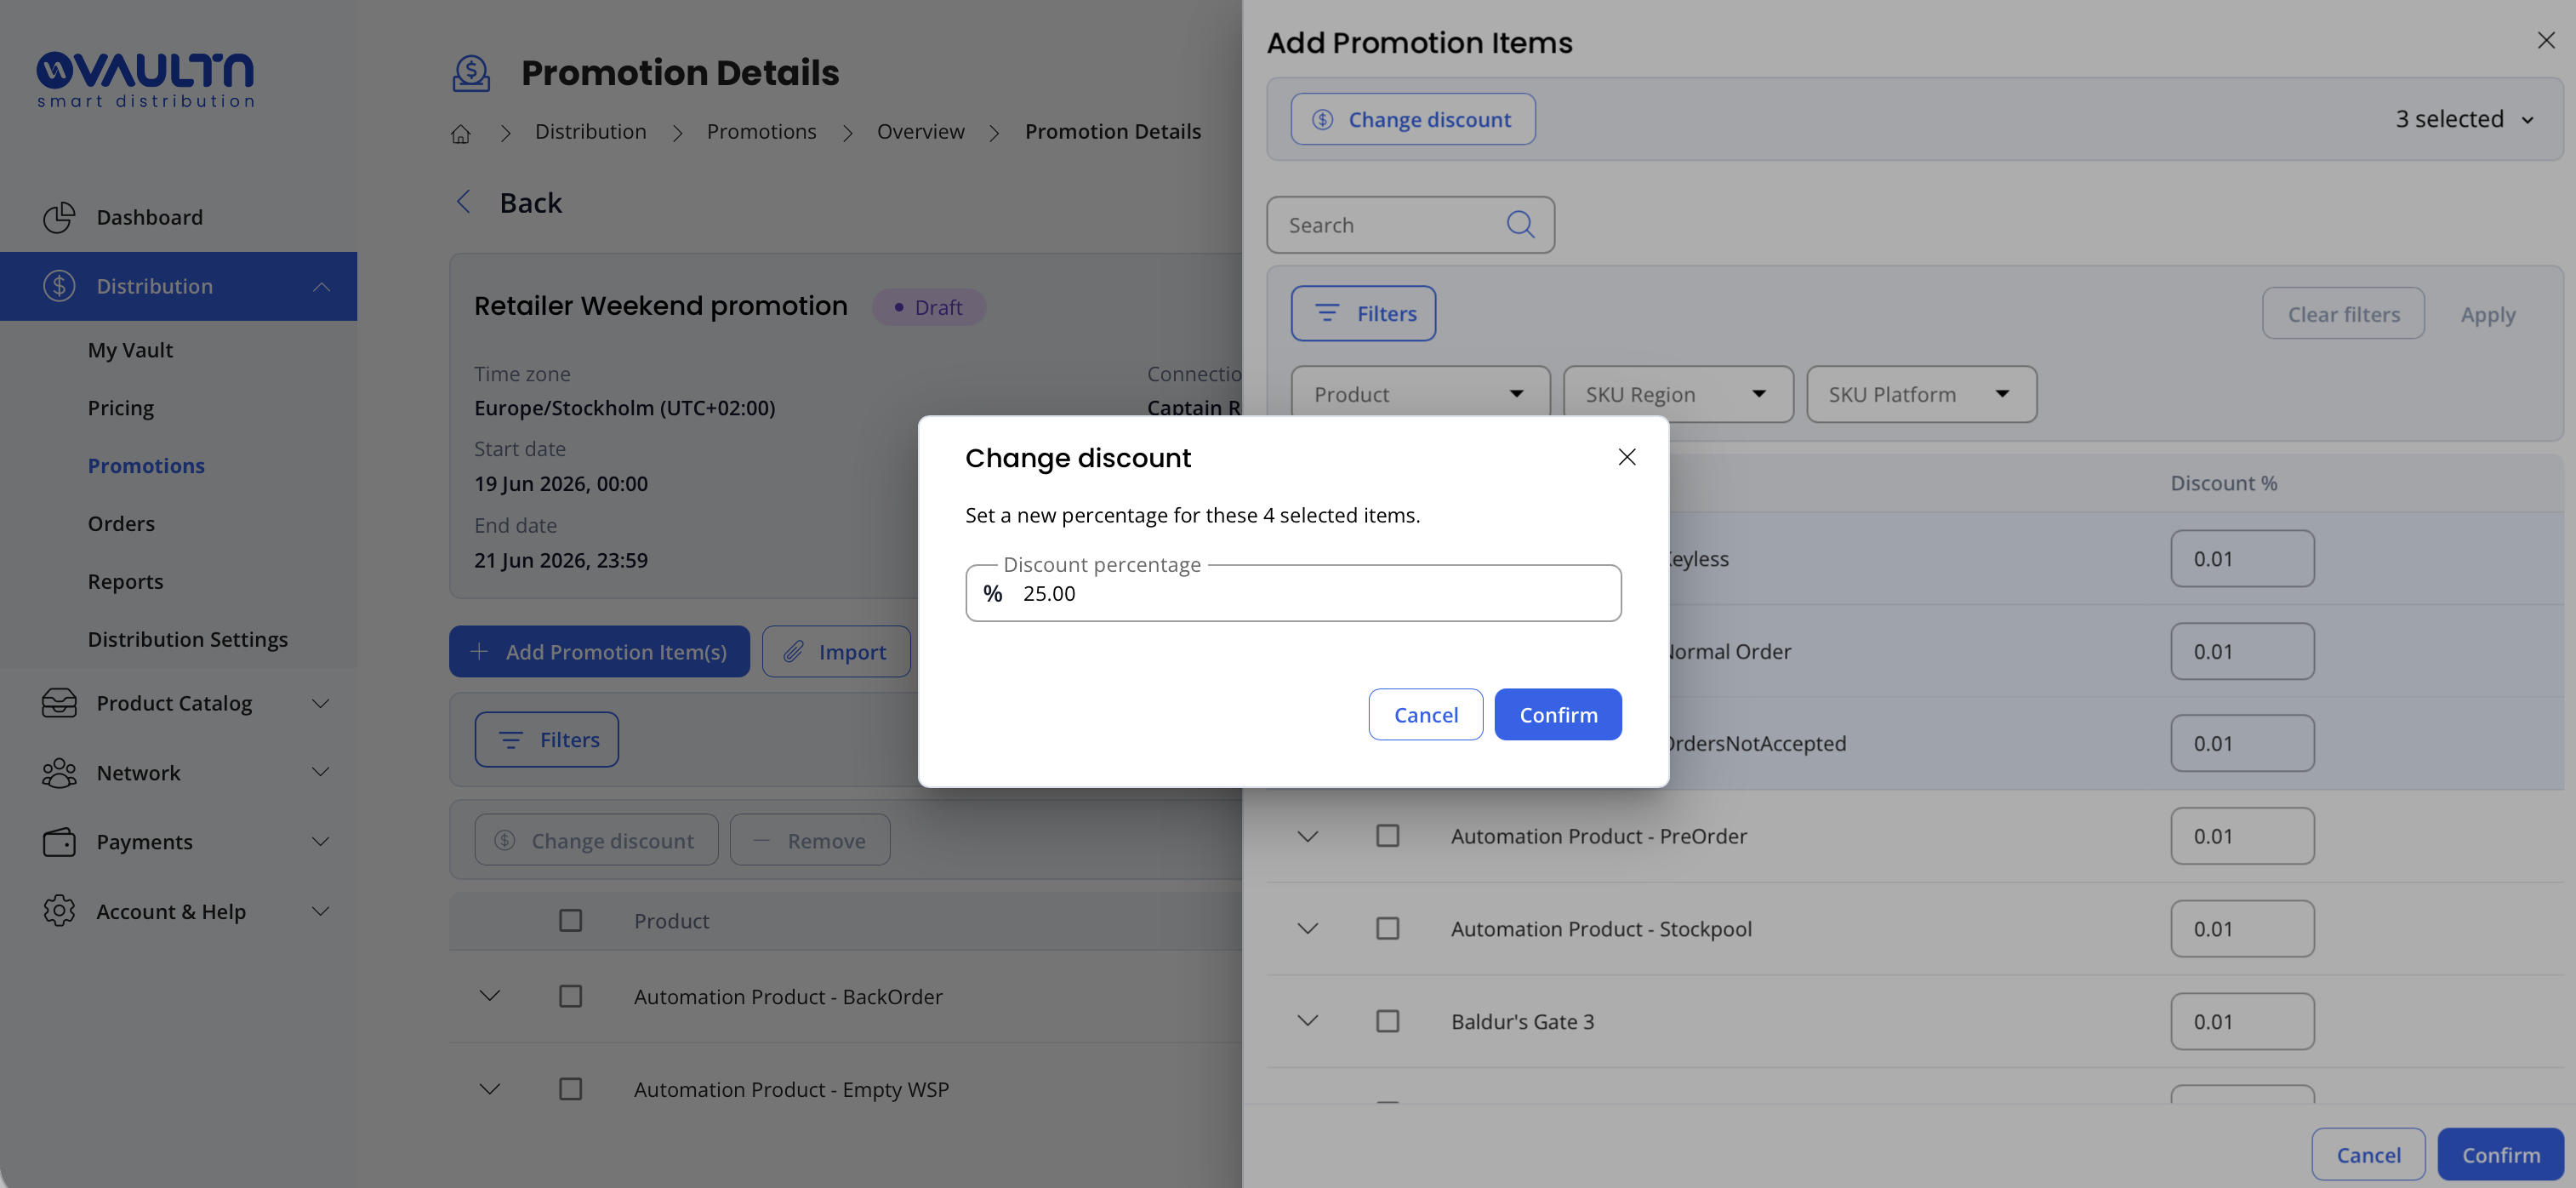Expand the Product Catalog menu
Viewport: 2576px width, 1188px height.
(x=320, y=703)
